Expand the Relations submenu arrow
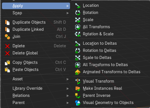 [x=68, y=96]
